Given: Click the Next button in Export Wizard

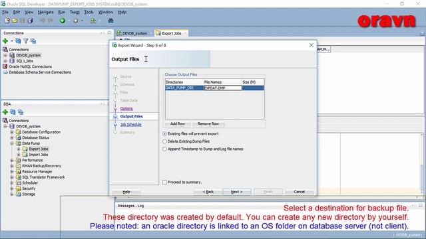Looking at the screenshot, I should point(237,192).
